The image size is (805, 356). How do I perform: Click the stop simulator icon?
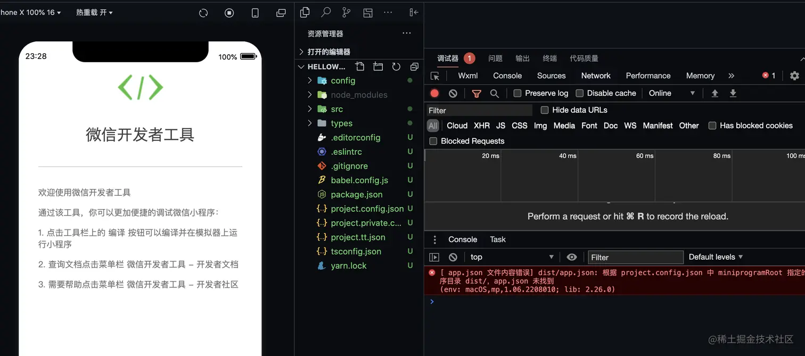point(229,13)
